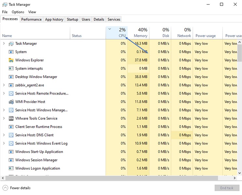Open the View menu

tap(32, 12)
